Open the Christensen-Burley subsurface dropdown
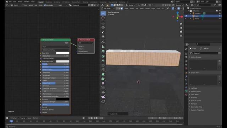The image size is (227, 128). pos(56,50)
